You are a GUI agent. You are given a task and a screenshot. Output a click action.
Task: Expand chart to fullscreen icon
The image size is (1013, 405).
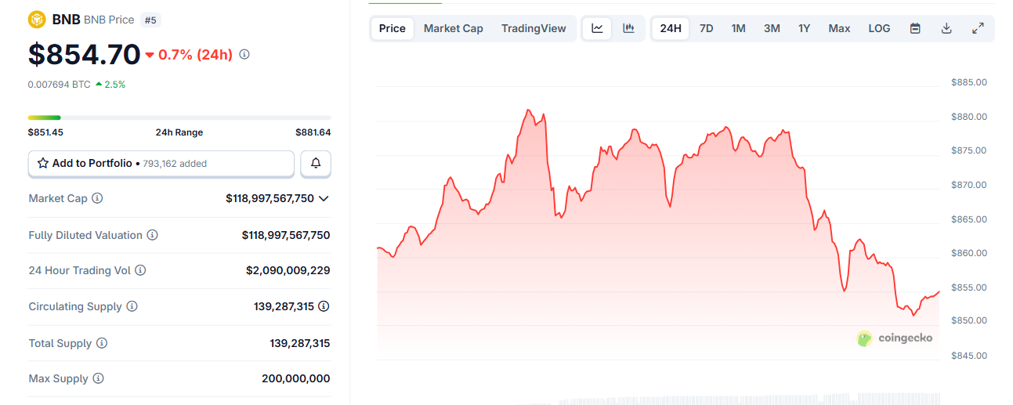978,28
